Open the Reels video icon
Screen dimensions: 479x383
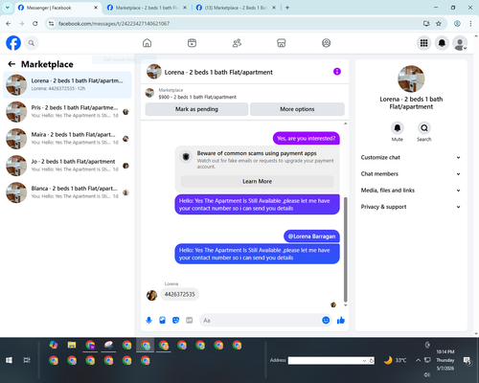[x=192, y=43]
